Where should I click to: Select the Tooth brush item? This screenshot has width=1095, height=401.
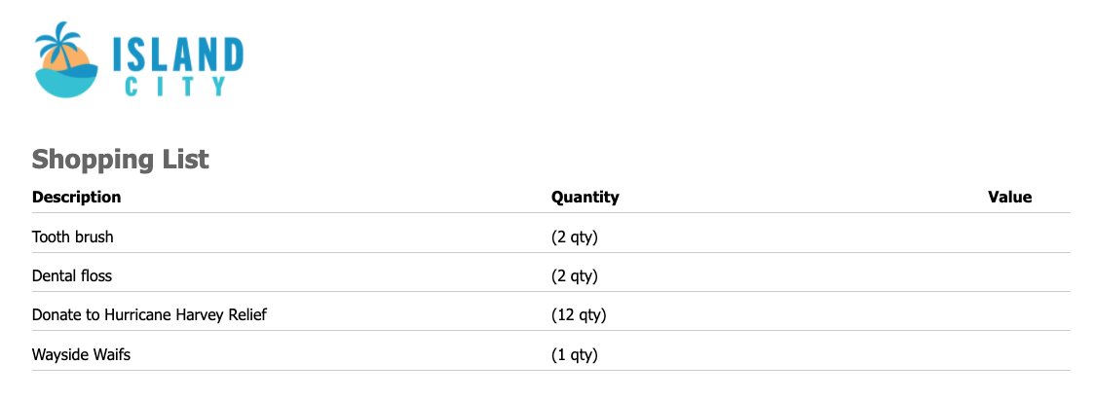73,237
